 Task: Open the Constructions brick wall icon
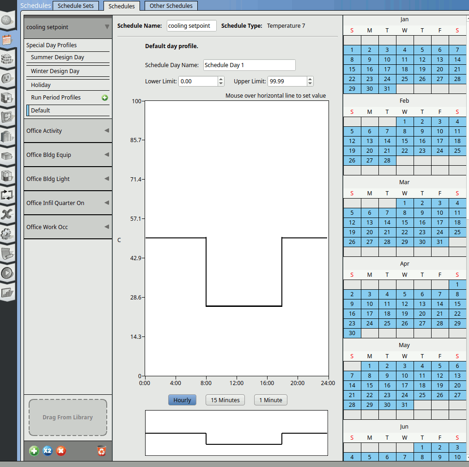click(x=6, y=59)
